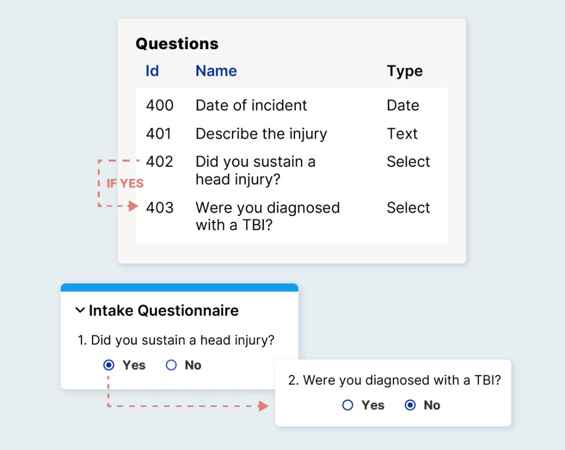Sort questions by Name column header
Screen dimensions: 565x450
pos(216,71)
